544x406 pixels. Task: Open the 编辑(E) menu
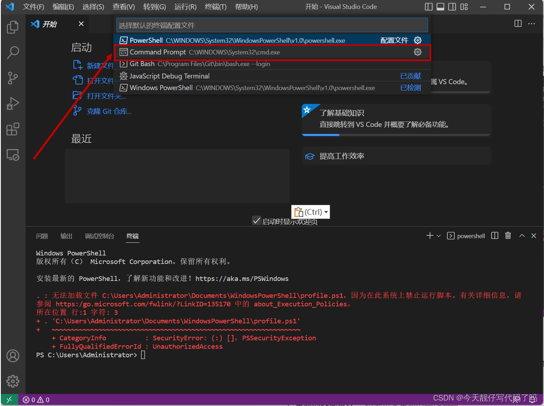(x=63, y=7)
